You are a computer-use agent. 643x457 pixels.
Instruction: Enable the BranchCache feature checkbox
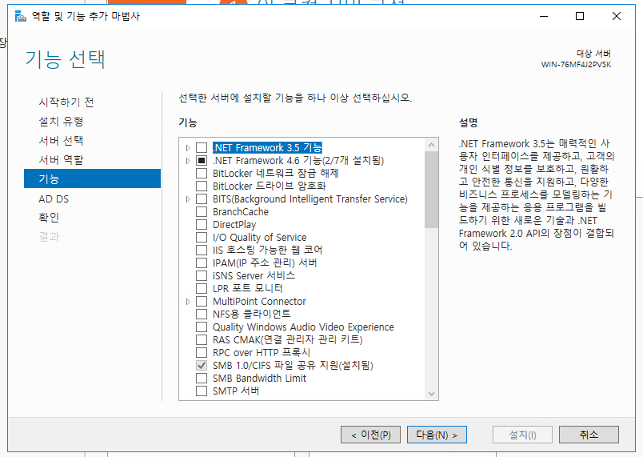(x=202, y=211)
